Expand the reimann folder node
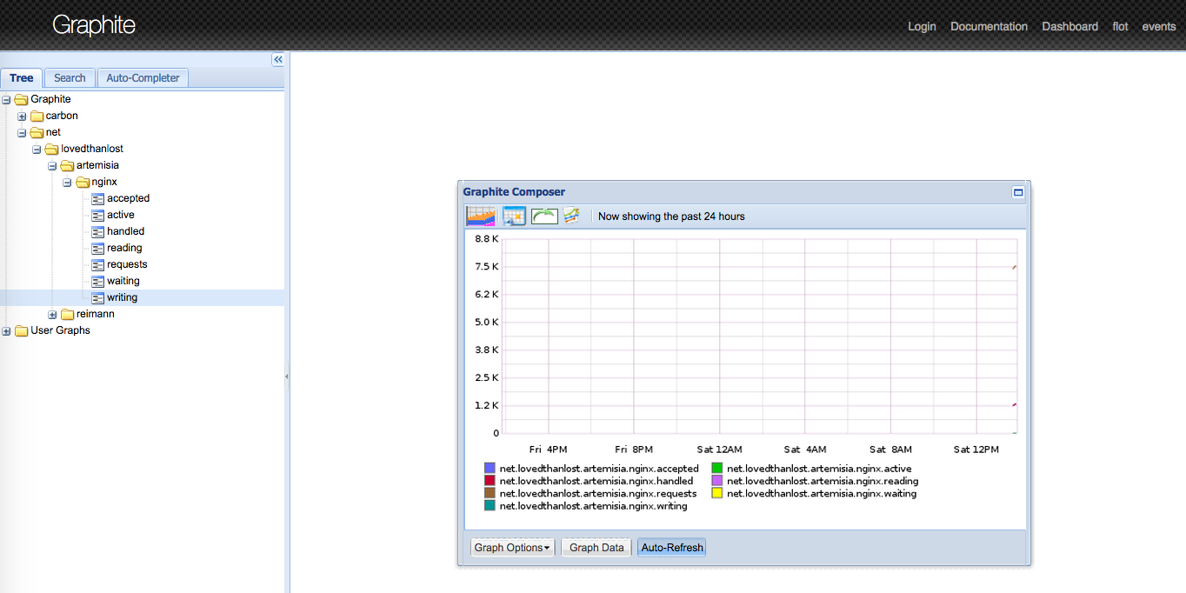The image size is (1186, 593). point(52,314)
